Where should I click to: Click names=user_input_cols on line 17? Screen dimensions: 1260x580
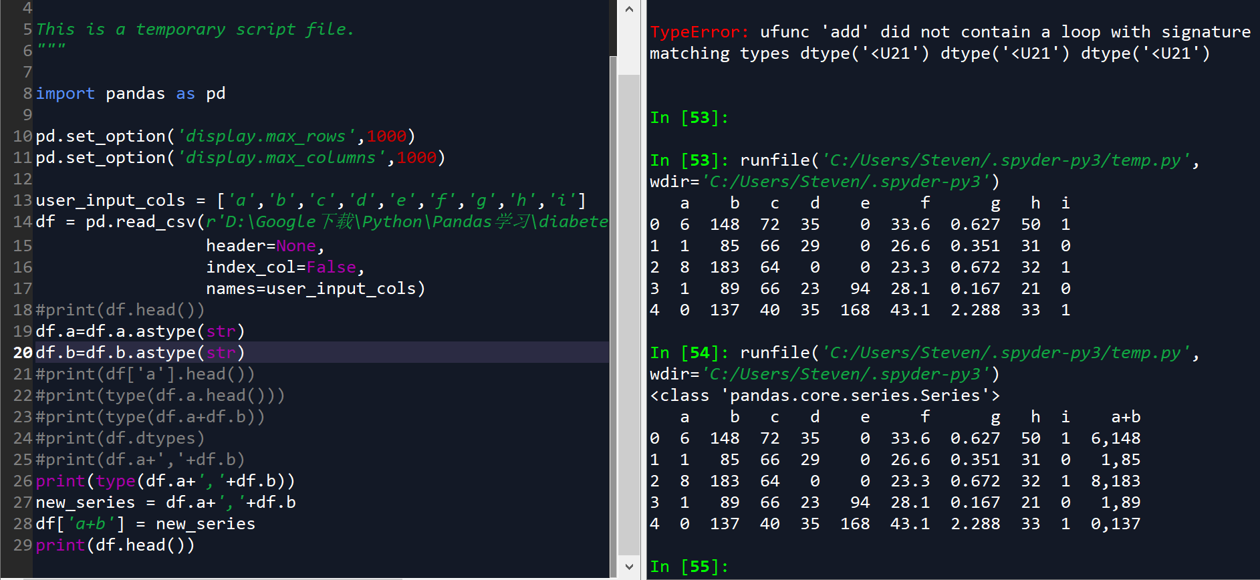[x=316, y=289]
